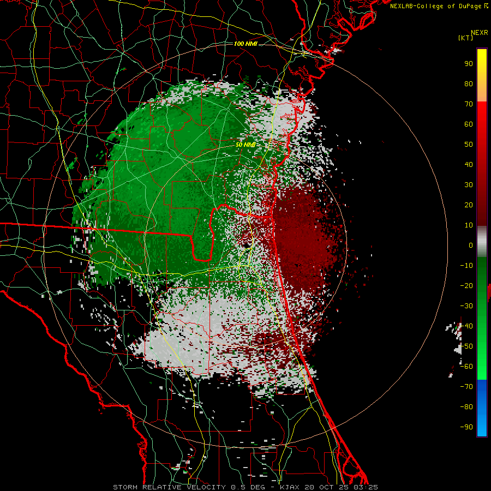The image size is (491, 491).
Task: Click the -50 value on velocity scale
Action: (x=466, y=346)
